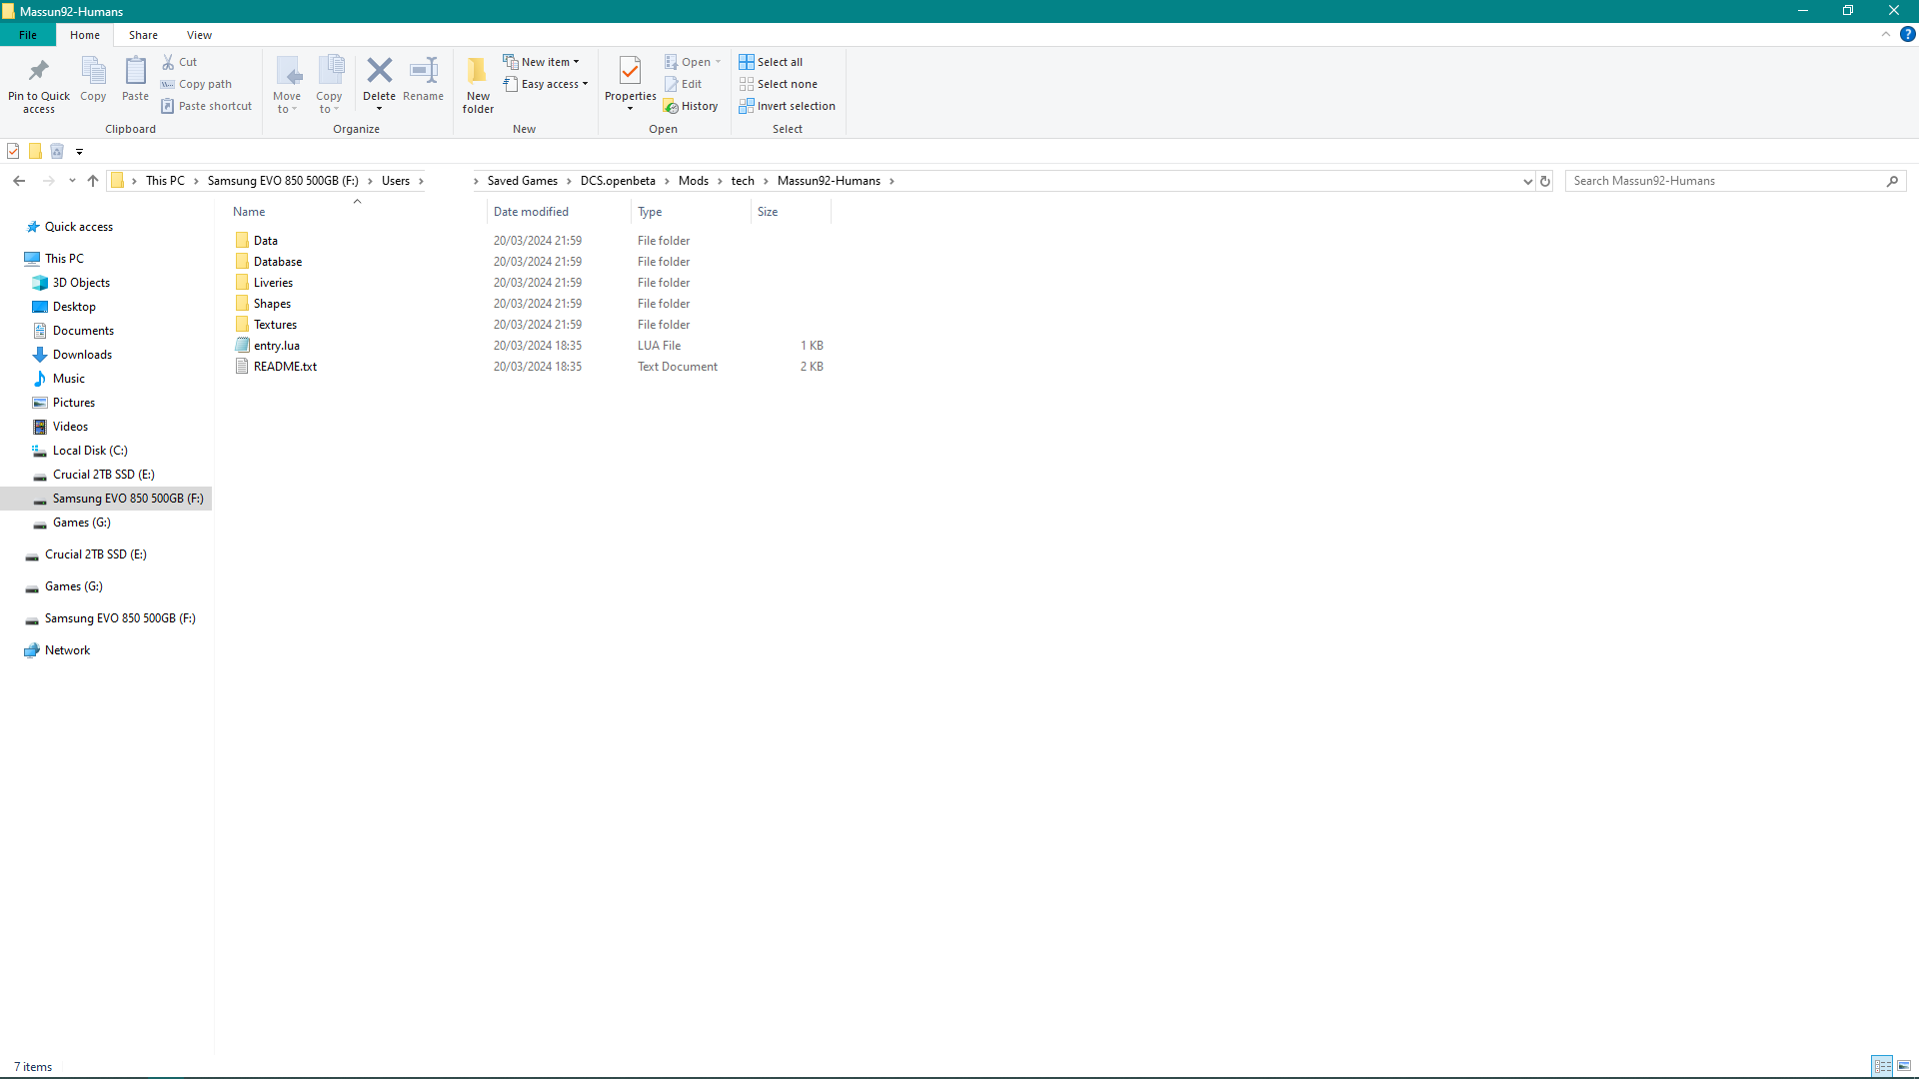Click the DCS.openbeta breadcrumb
1919x1079 pixels.
tap(618, 181)
